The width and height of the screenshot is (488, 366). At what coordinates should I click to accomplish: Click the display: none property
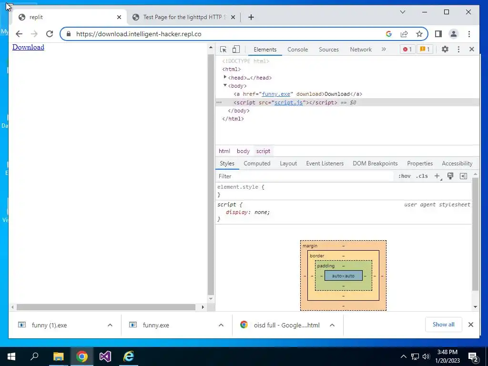248,212
